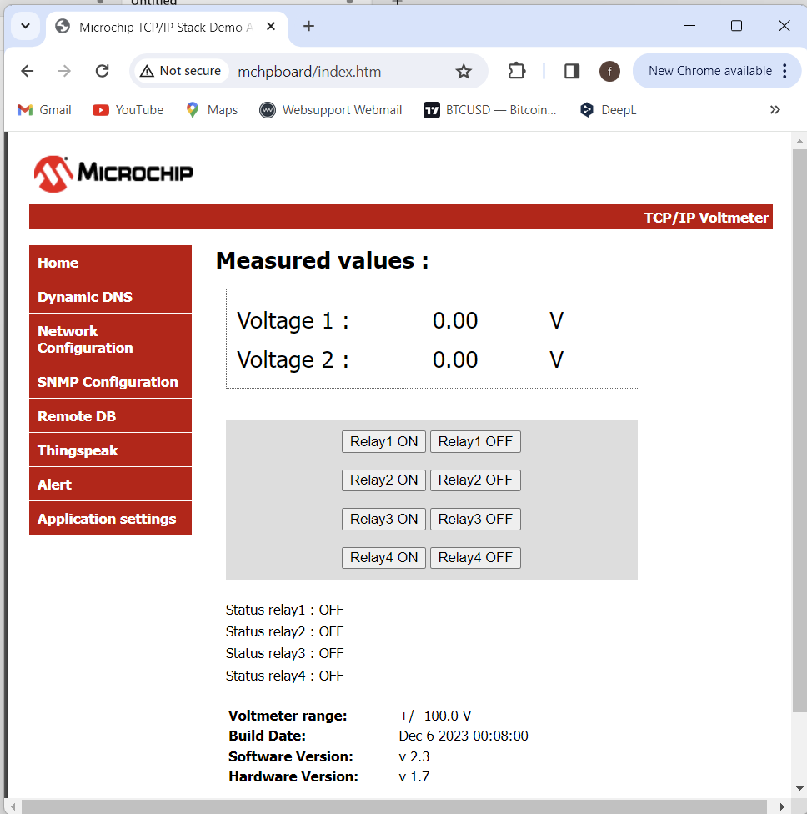Click the Voltage 2 label
The image size is (807, 814).
tap(293, 360)
